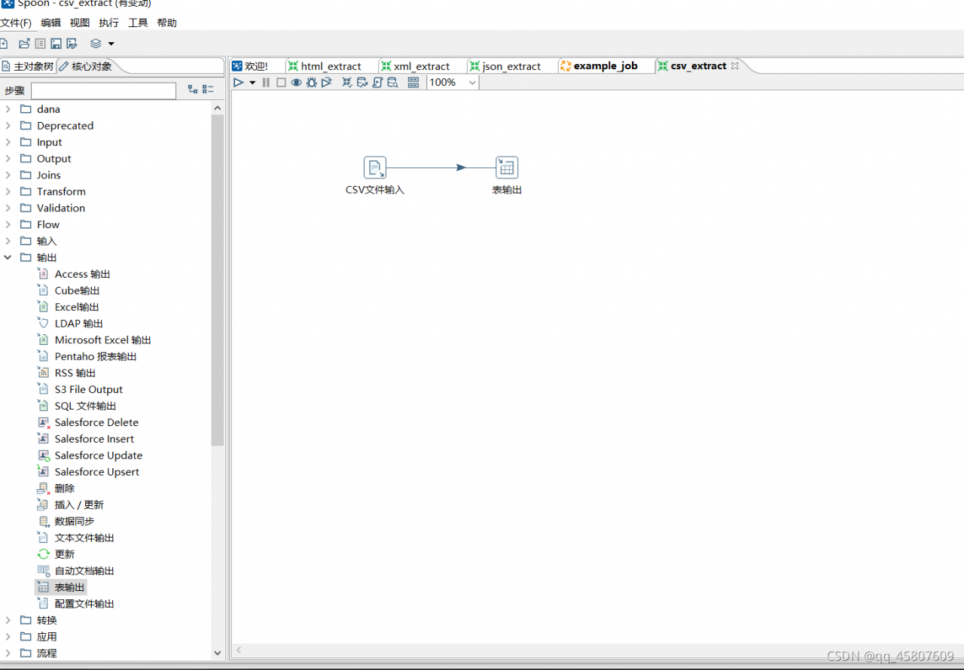Screen dimensions: 964x670
Task: Select the 插入 / 更新 step
Action: click(79, 505)
